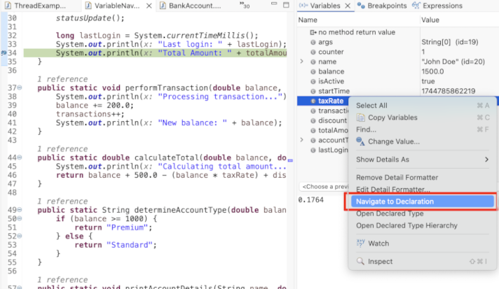Select Open Declared Type Hierarchy
This screenshot has height=289, width=499.
tap(406, 225)
